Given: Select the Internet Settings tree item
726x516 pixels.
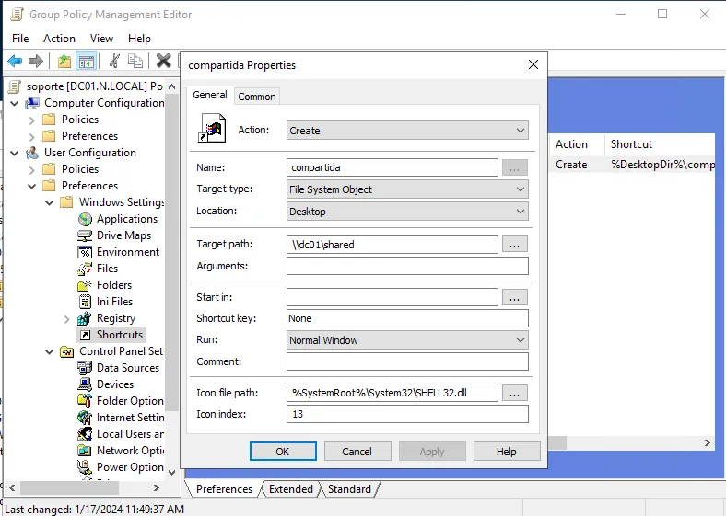Looking at the screenshot, I should point(130,418).
